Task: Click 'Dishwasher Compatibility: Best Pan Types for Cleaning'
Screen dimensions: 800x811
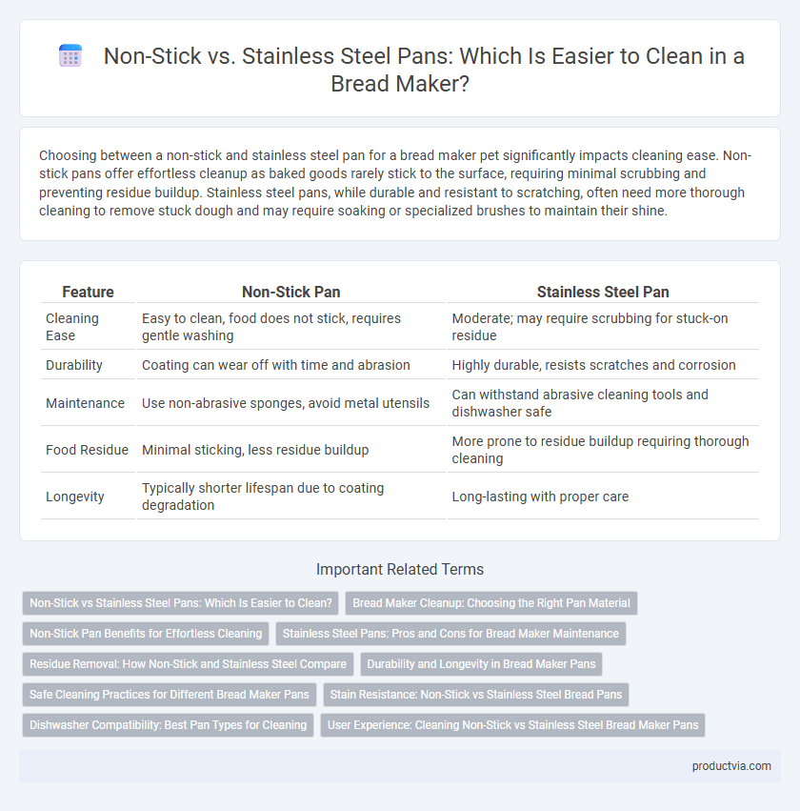Action: pos(168,725)
